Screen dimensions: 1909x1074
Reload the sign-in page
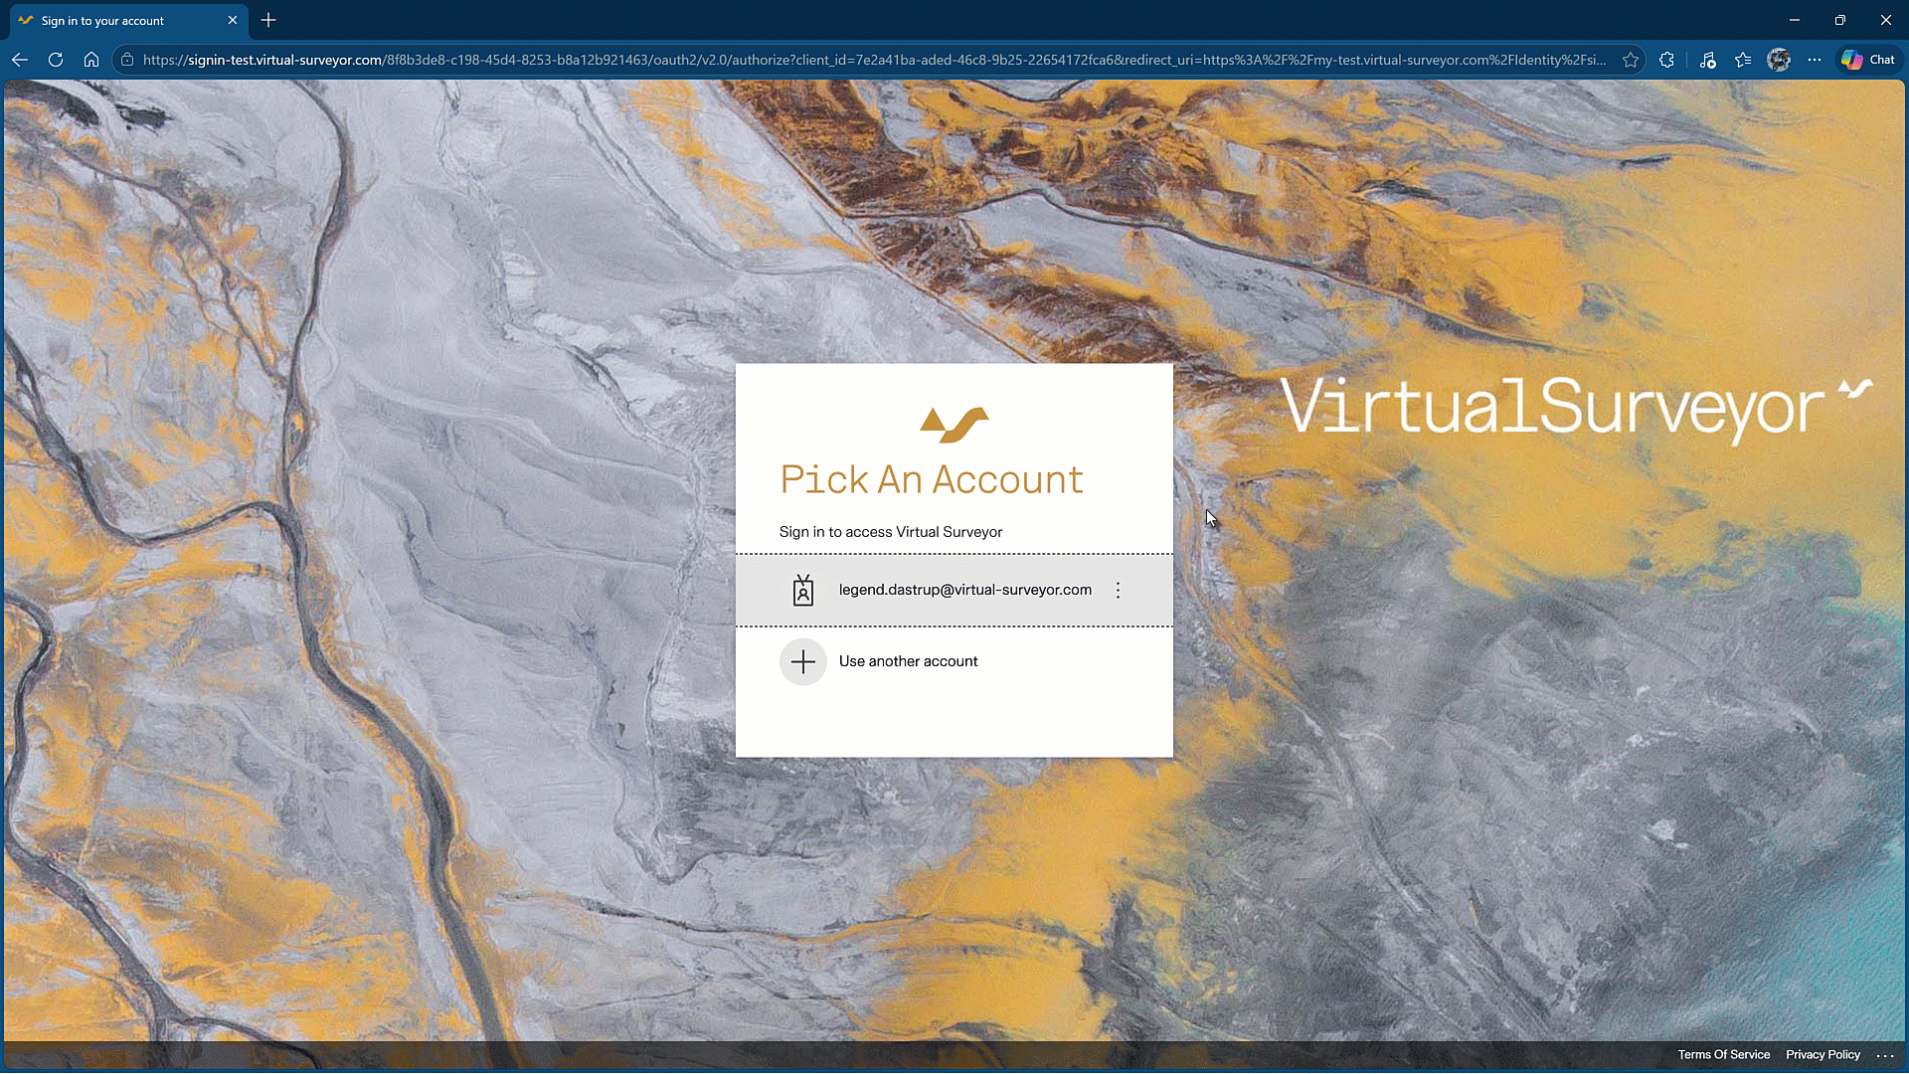[x=56, y=60]
